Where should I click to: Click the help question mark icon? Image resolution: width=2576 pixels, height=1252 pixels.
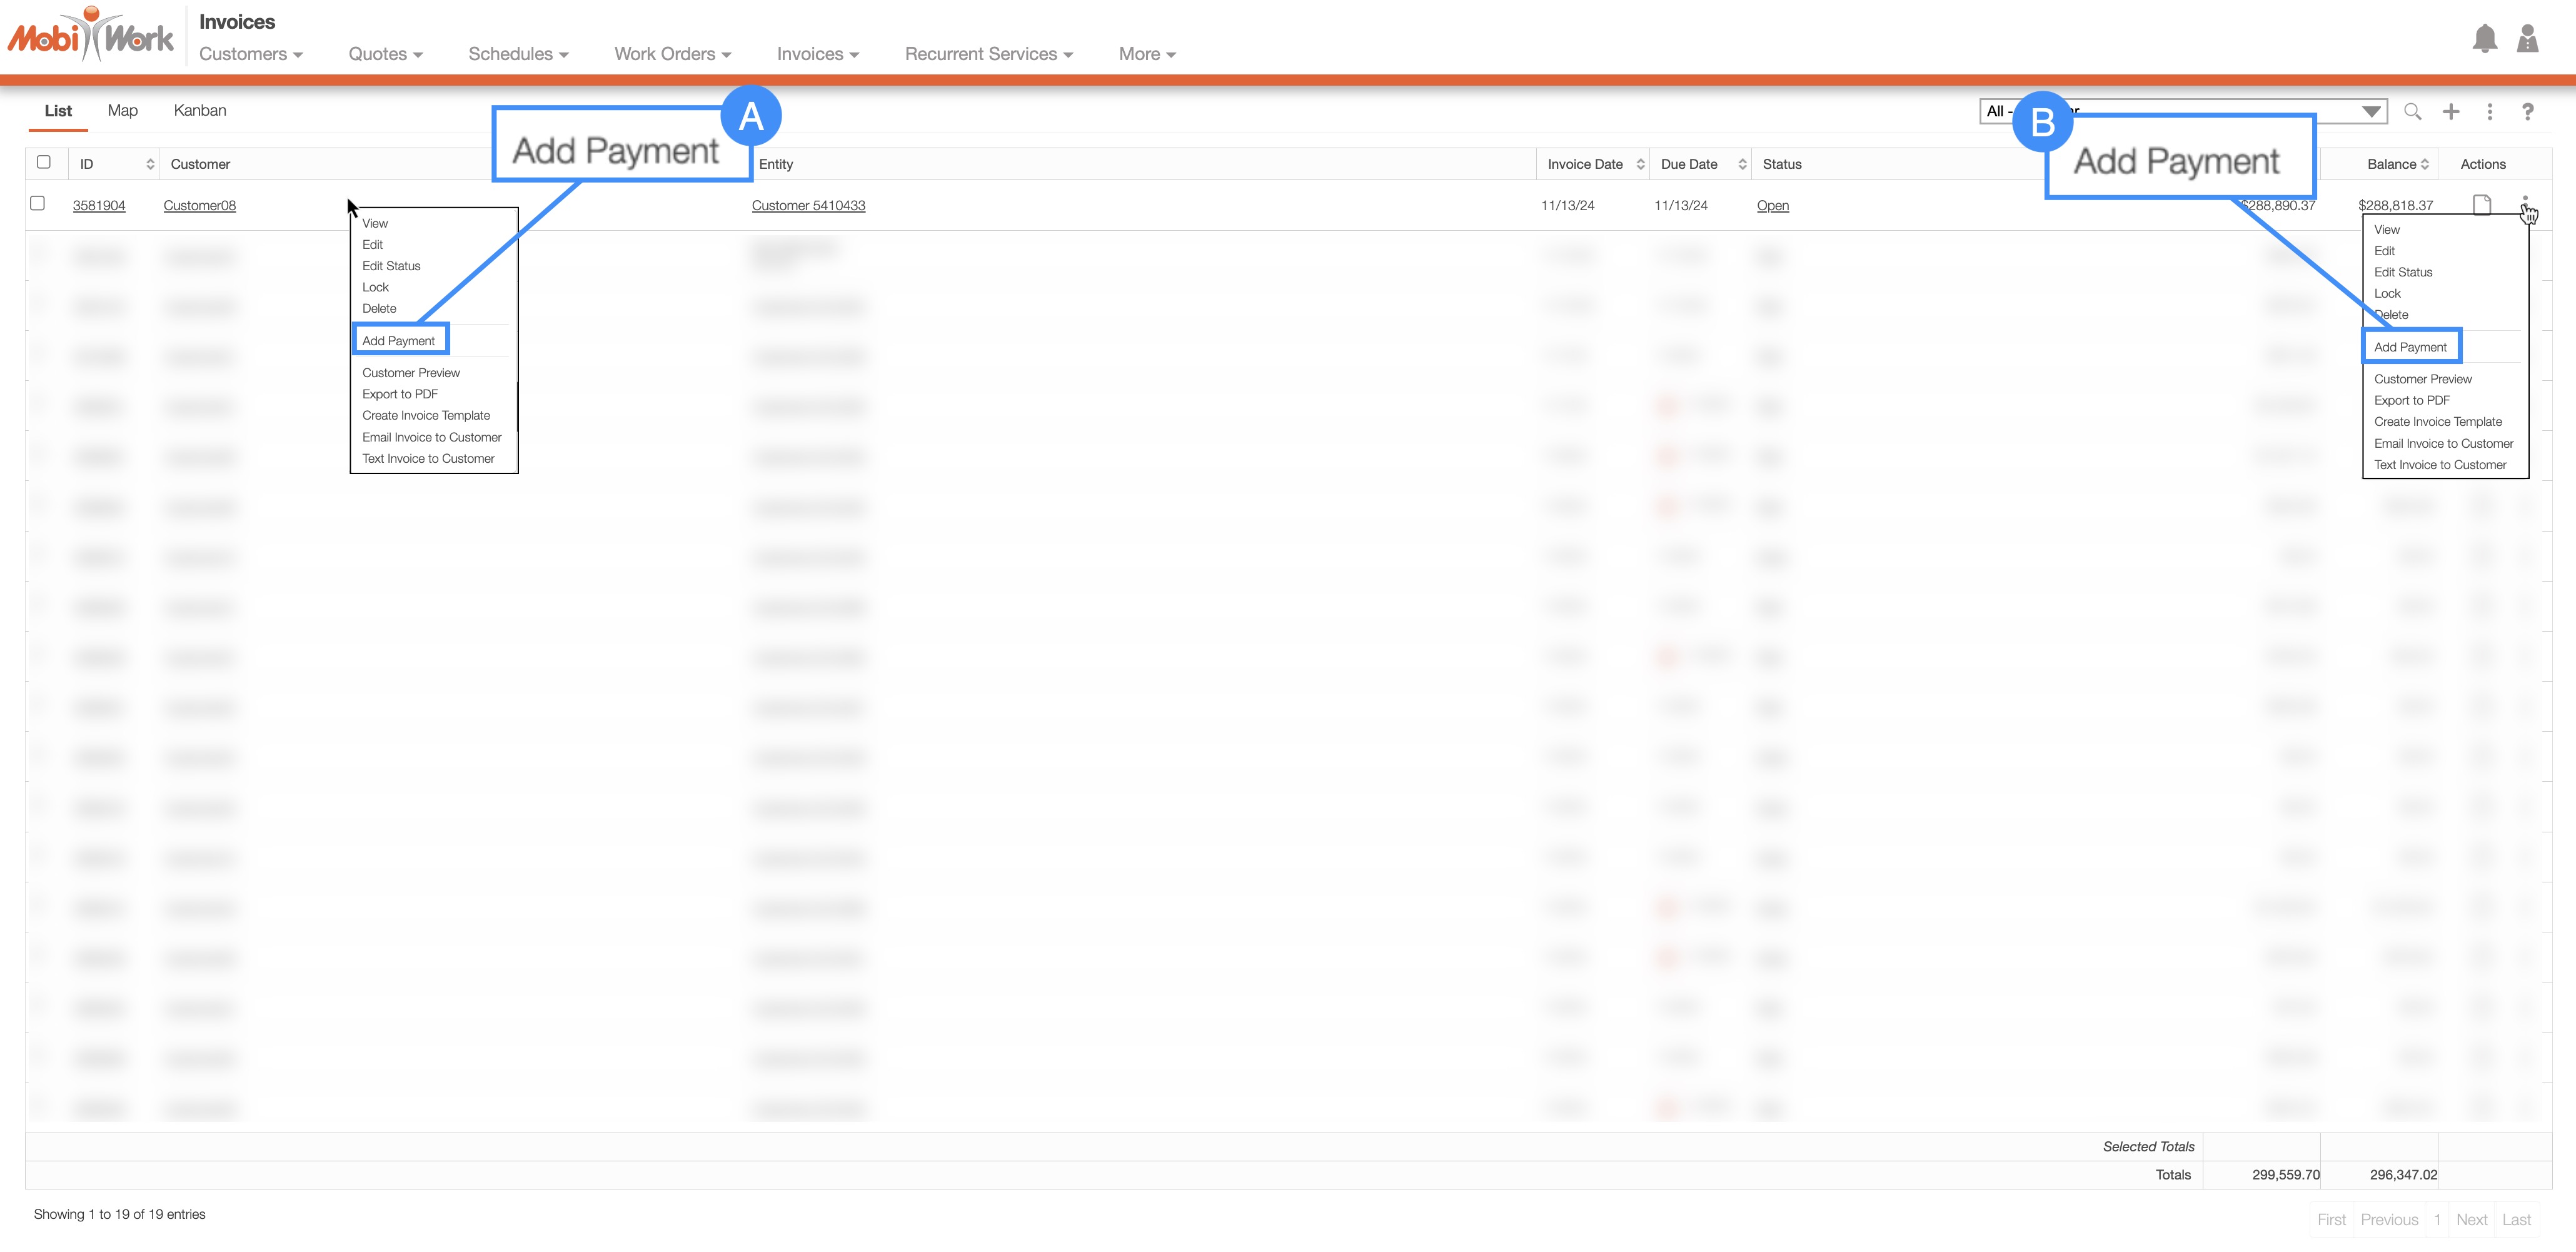2527,112
